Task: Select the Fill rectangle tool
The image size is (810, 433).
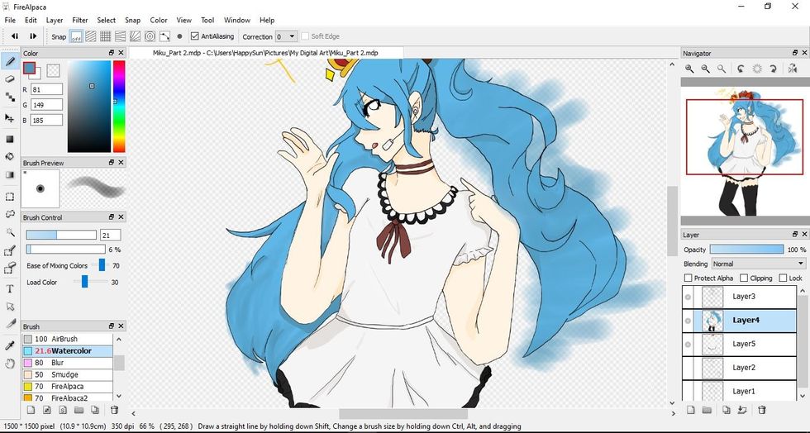Action: [9, 139]
